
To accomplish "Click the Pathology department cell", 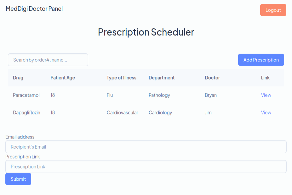I will [x=159, y=95].
